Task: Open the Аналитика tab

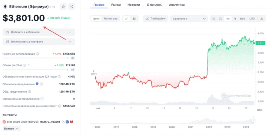Action: coord(177,5)
